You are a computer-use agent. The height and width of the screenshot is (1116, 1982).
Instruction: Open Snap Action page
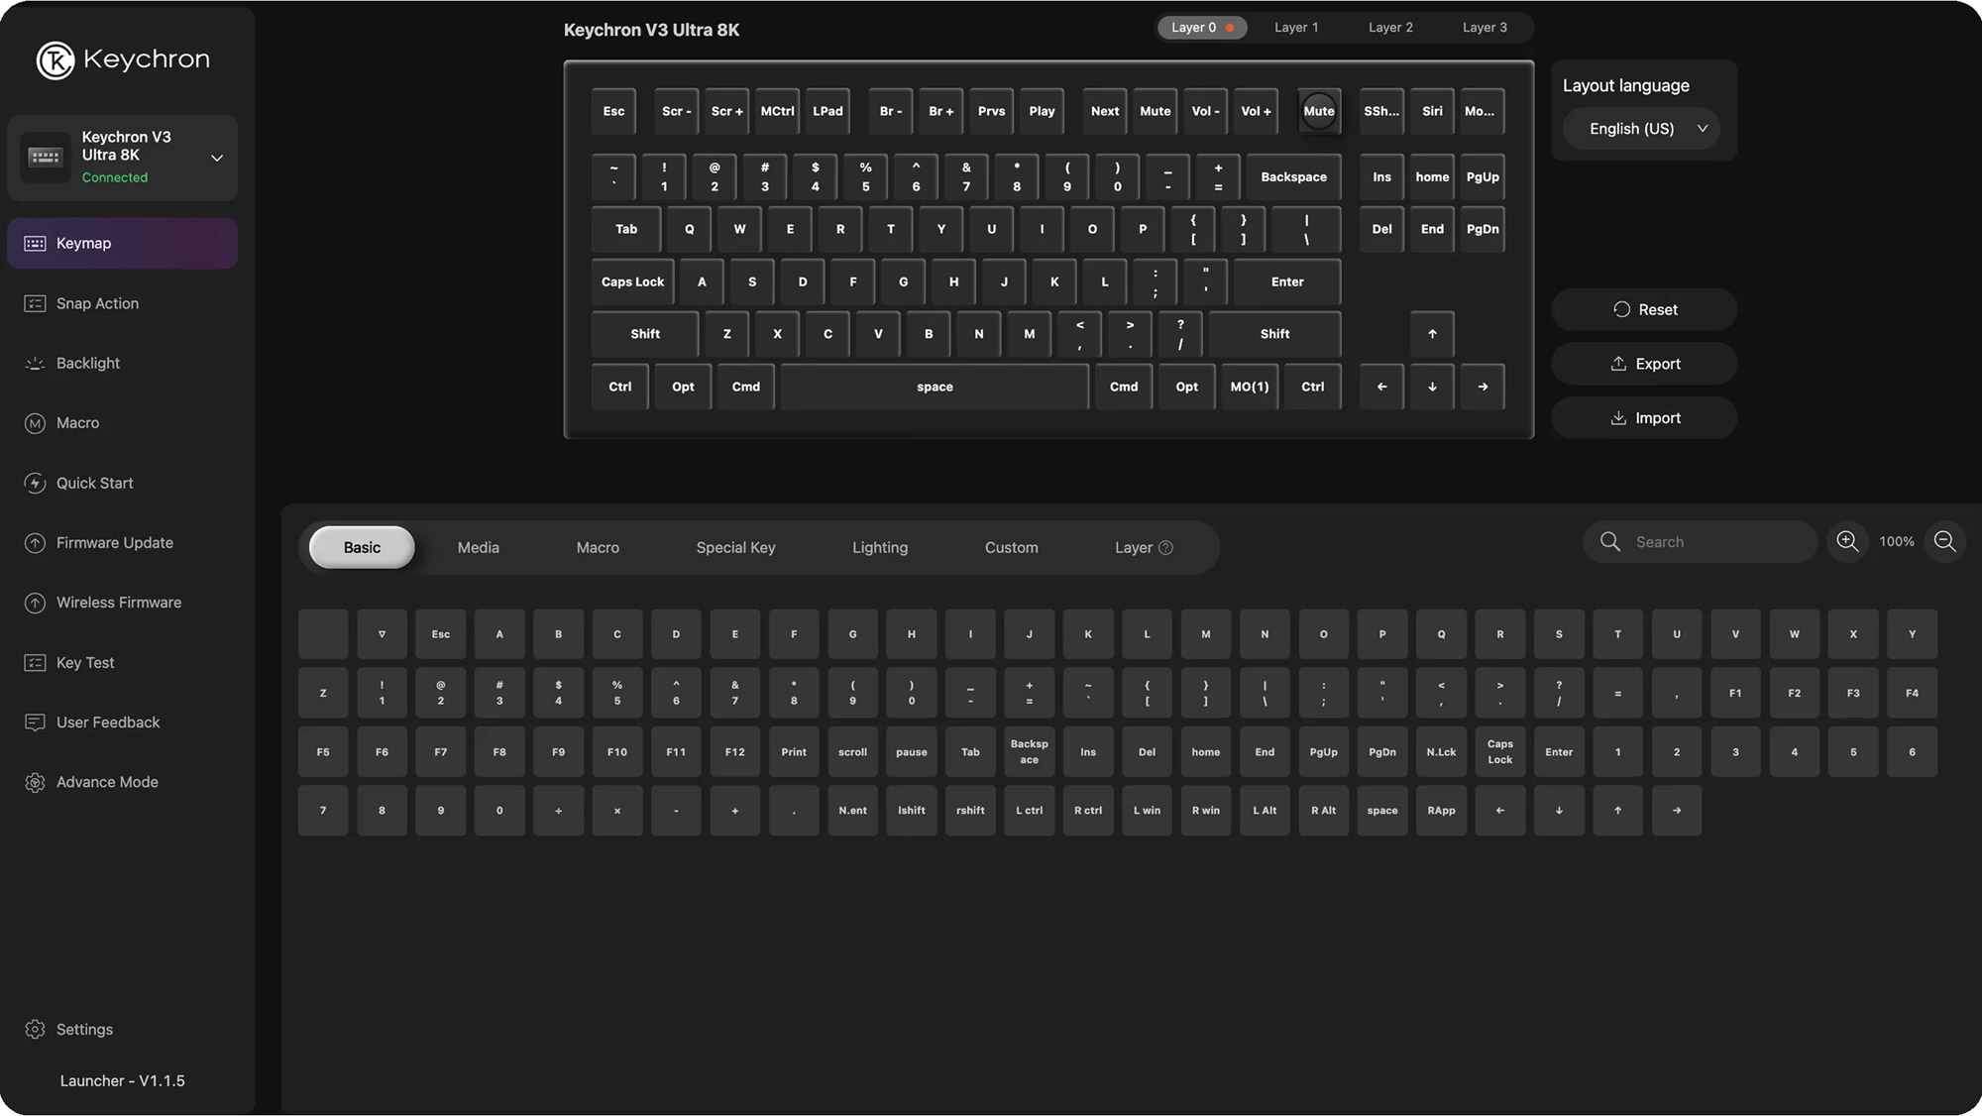point(122,304)
